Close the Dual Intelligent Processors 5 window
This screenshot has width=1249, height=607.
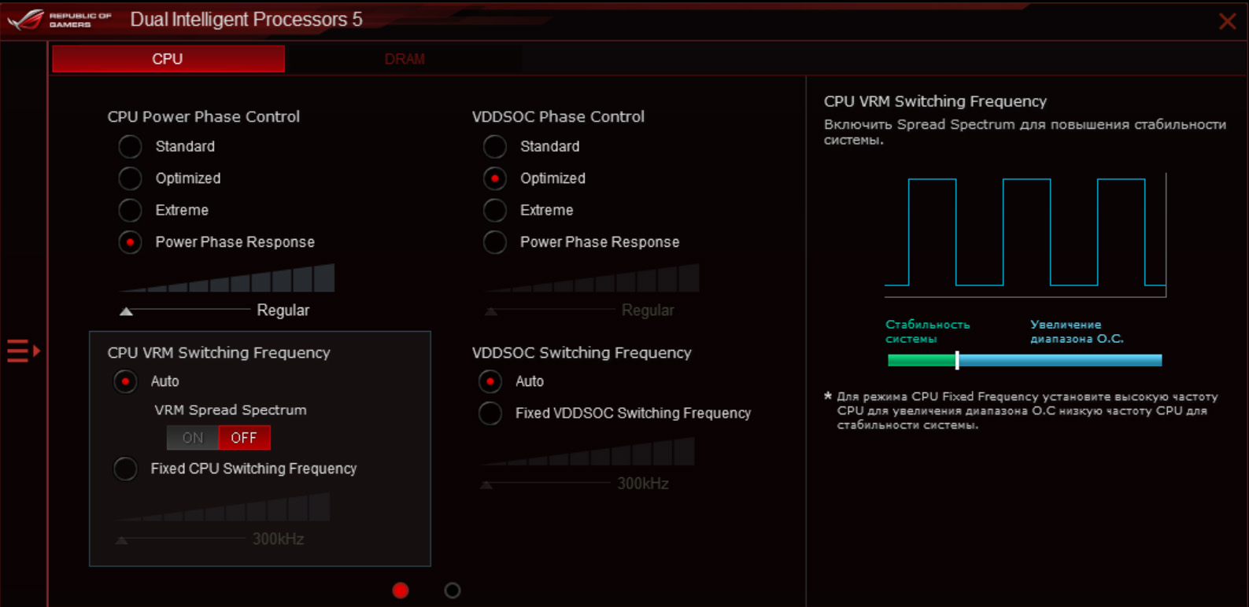(x=1227, y=21)
